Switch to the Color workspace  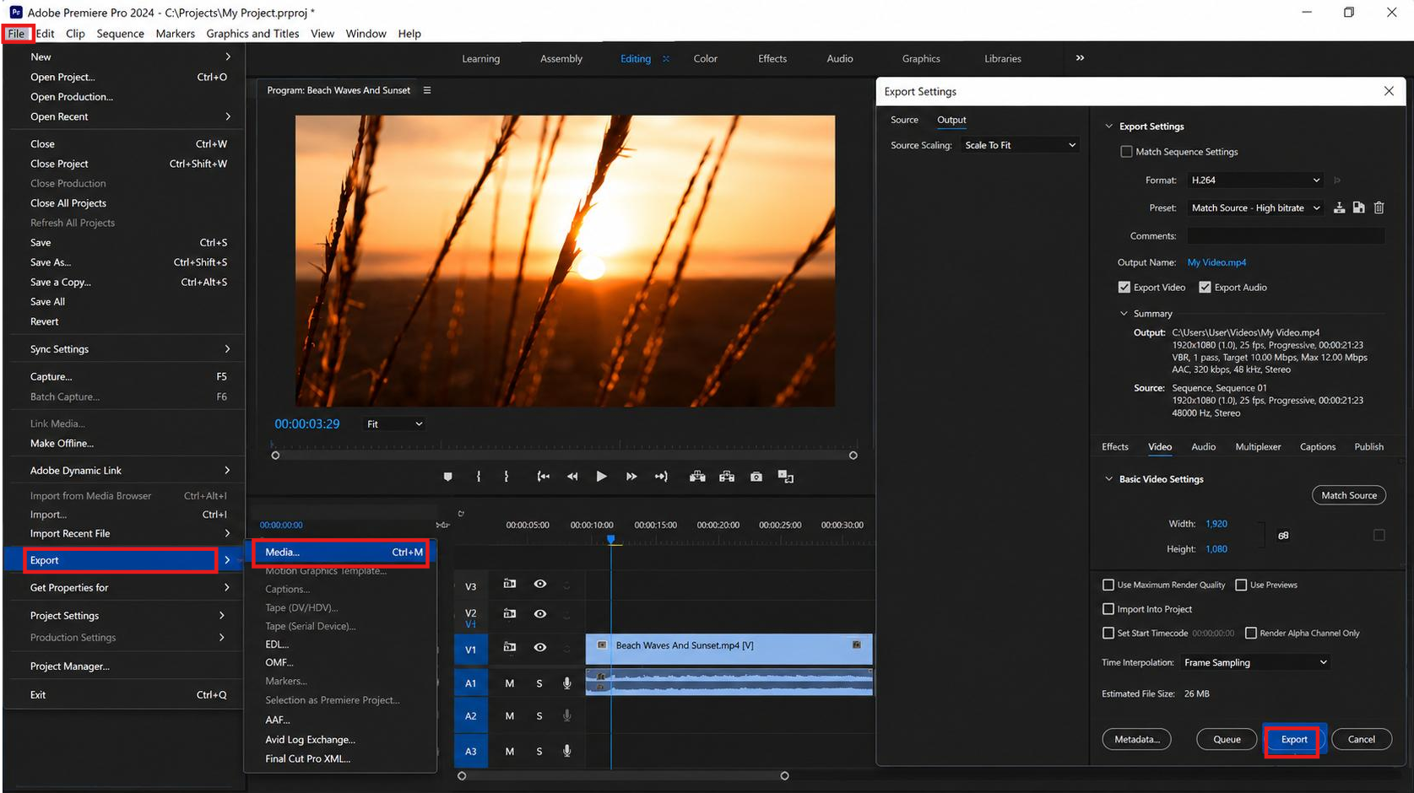pos(705,58)
